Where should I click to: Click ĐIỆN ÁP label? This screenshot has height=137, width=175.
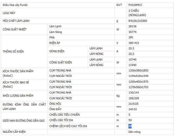pos(55,43)
